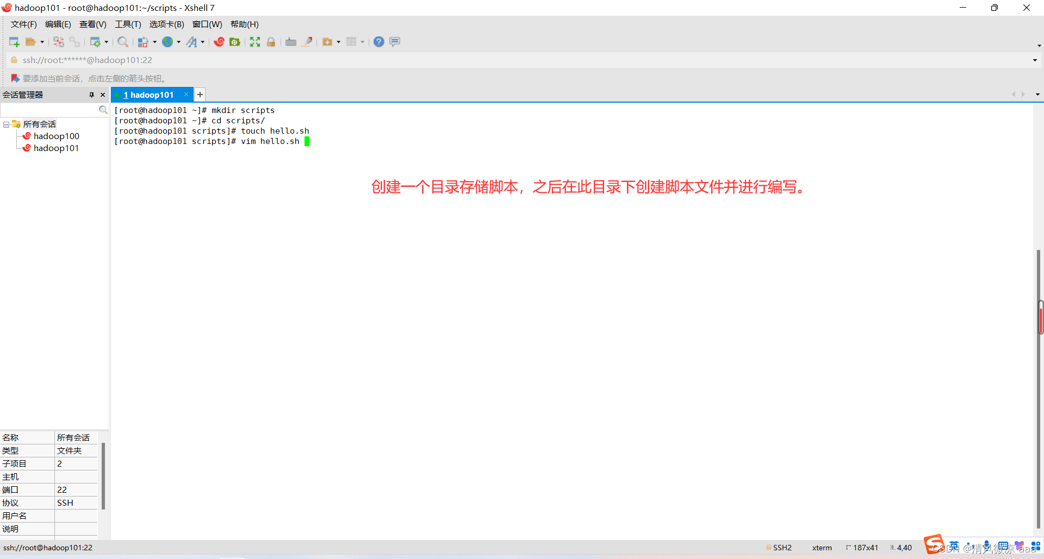
Task: Open the 选项卡(B) menu
Action: (x=167, y=24)
